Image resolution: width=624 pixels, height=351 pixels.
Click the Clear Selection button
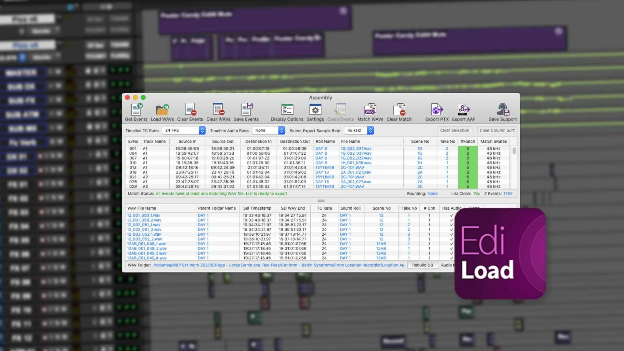click(x=455, y=130)
